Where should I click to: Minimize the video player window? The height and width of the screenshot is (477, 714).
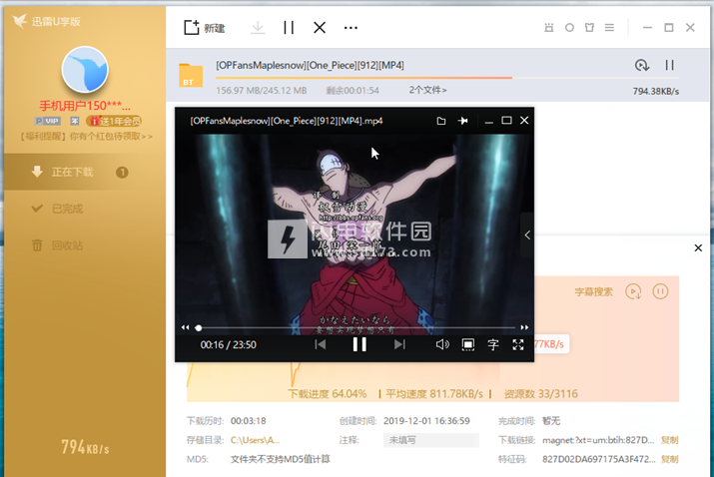[x=488, y=121]
